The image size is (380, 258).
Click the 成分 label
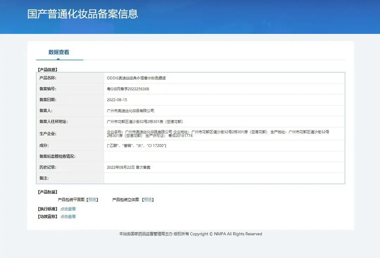point(44,146)
